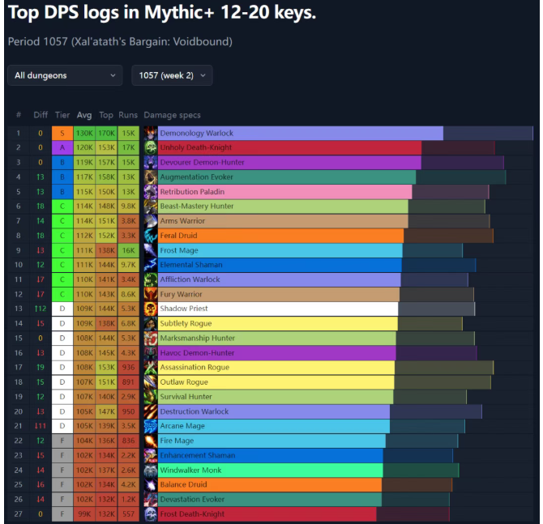Sort by the Runs column header

coord(128,115)
